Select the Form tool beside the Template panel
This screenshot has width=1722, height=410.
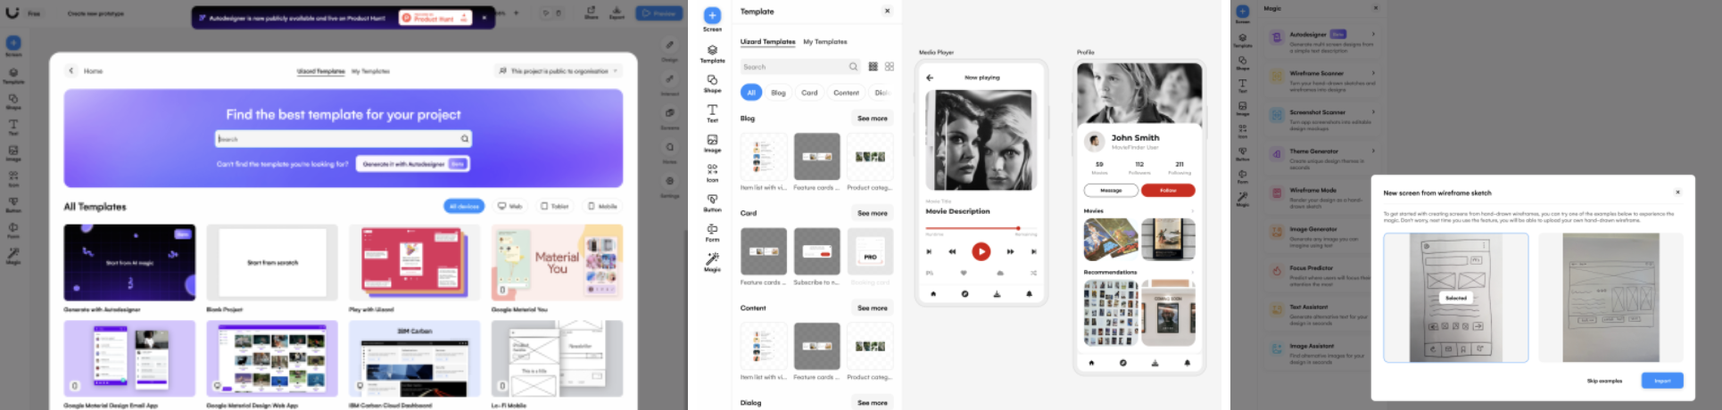coord(712,233)
